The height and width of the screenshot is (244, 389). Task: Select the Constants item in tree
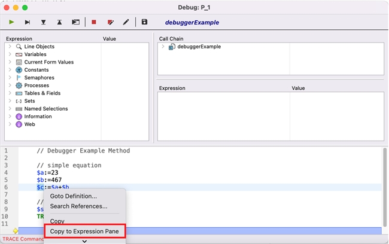point(37,70)
